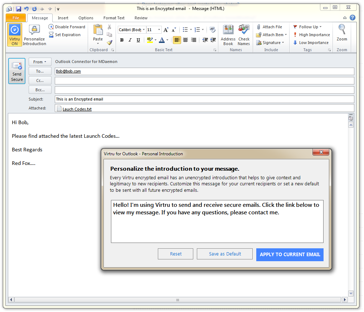Click the Decrease Indent icon
Viewport: 364px width, 312px height.
205,40
